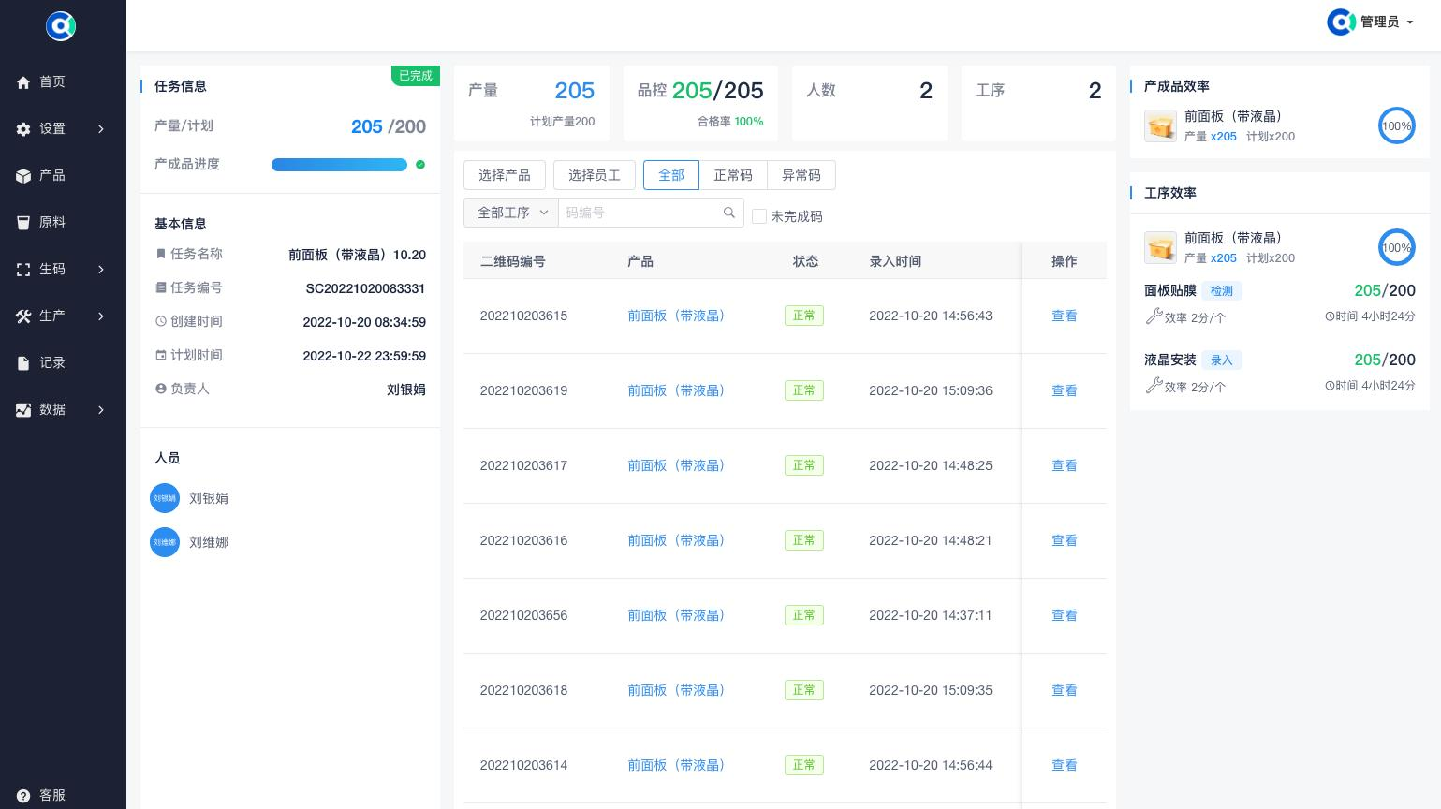Click the 检测 tag next to 面板贴膜

point(1222,291)
